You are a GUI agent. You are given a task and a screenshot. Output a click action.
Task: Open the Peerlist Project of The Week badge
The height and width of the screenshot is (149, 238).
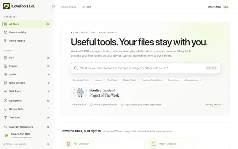[x=96, y=93]
